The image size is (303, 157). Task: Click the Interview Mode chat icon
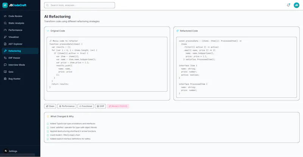click(x=5, y=65)
